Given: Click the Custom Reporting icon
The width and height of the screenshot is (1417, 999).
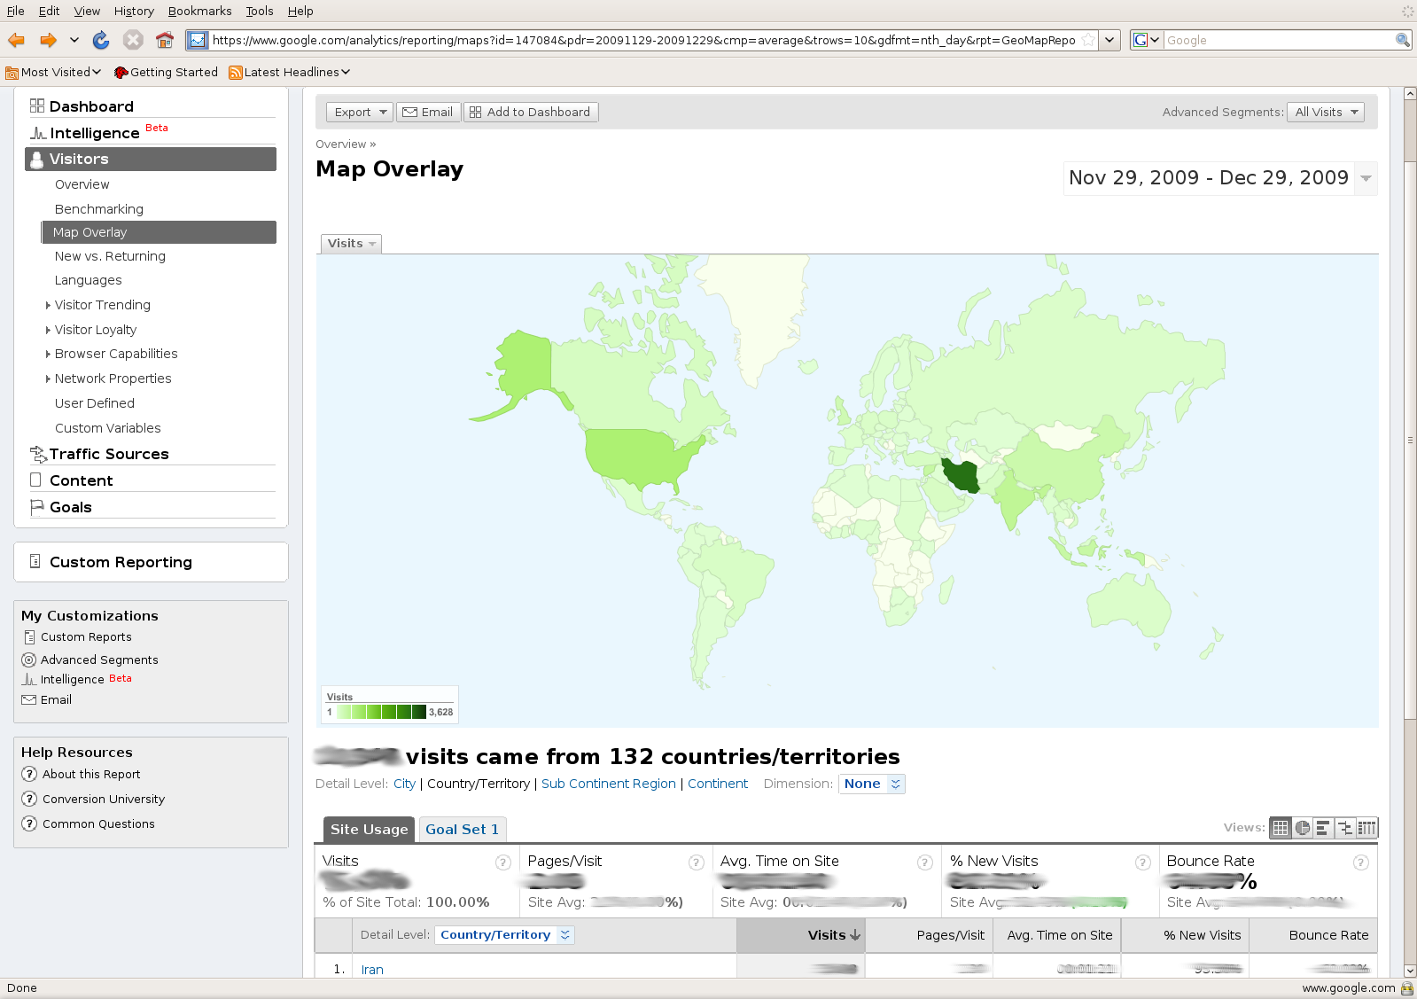Looking at the screenshot, I should [35, 561].
